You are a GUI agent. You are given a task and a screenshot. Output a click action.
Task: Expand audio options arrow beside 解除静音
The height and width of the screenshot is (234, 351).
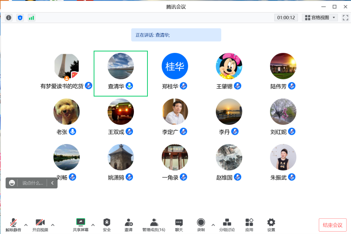click(26, 225)
